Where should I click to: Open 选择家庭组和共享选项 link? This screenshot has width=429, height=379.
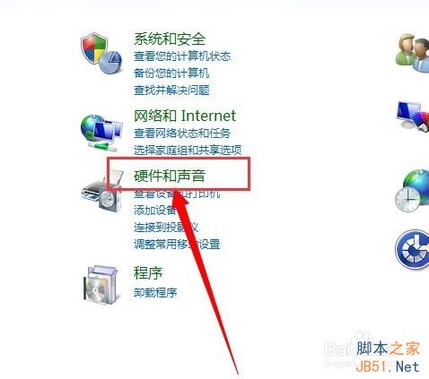click(x=188, y=151)
